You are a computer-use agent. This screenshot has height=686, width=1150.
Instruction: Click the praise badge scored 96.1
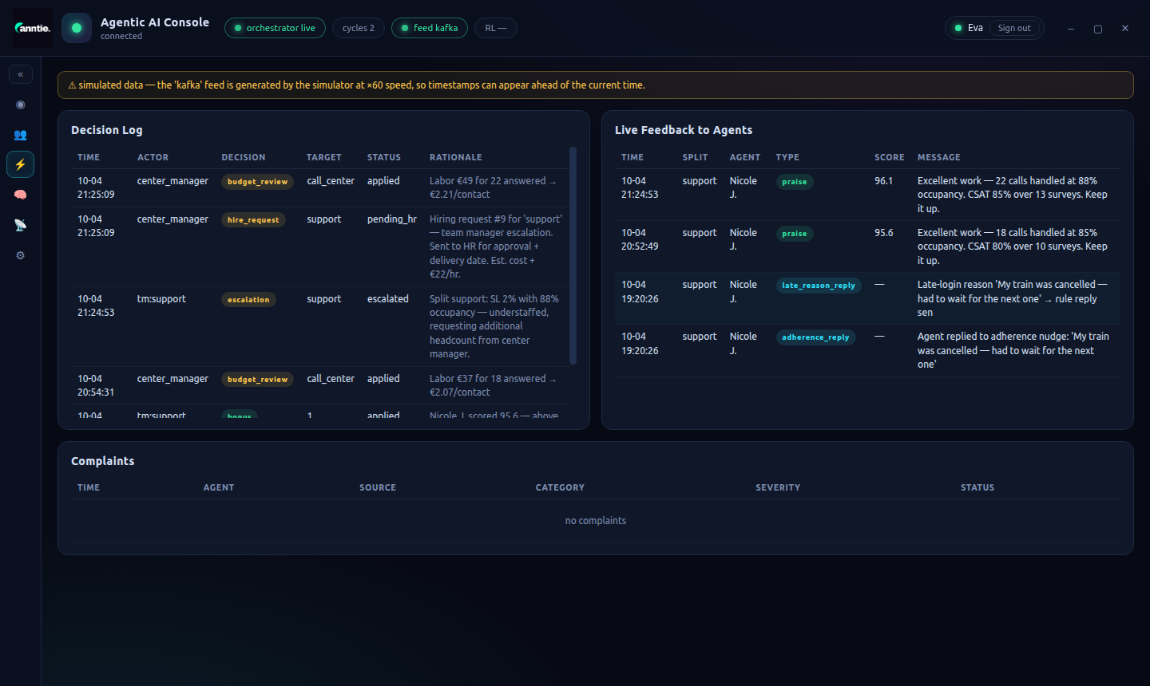(x=795, y=182)
